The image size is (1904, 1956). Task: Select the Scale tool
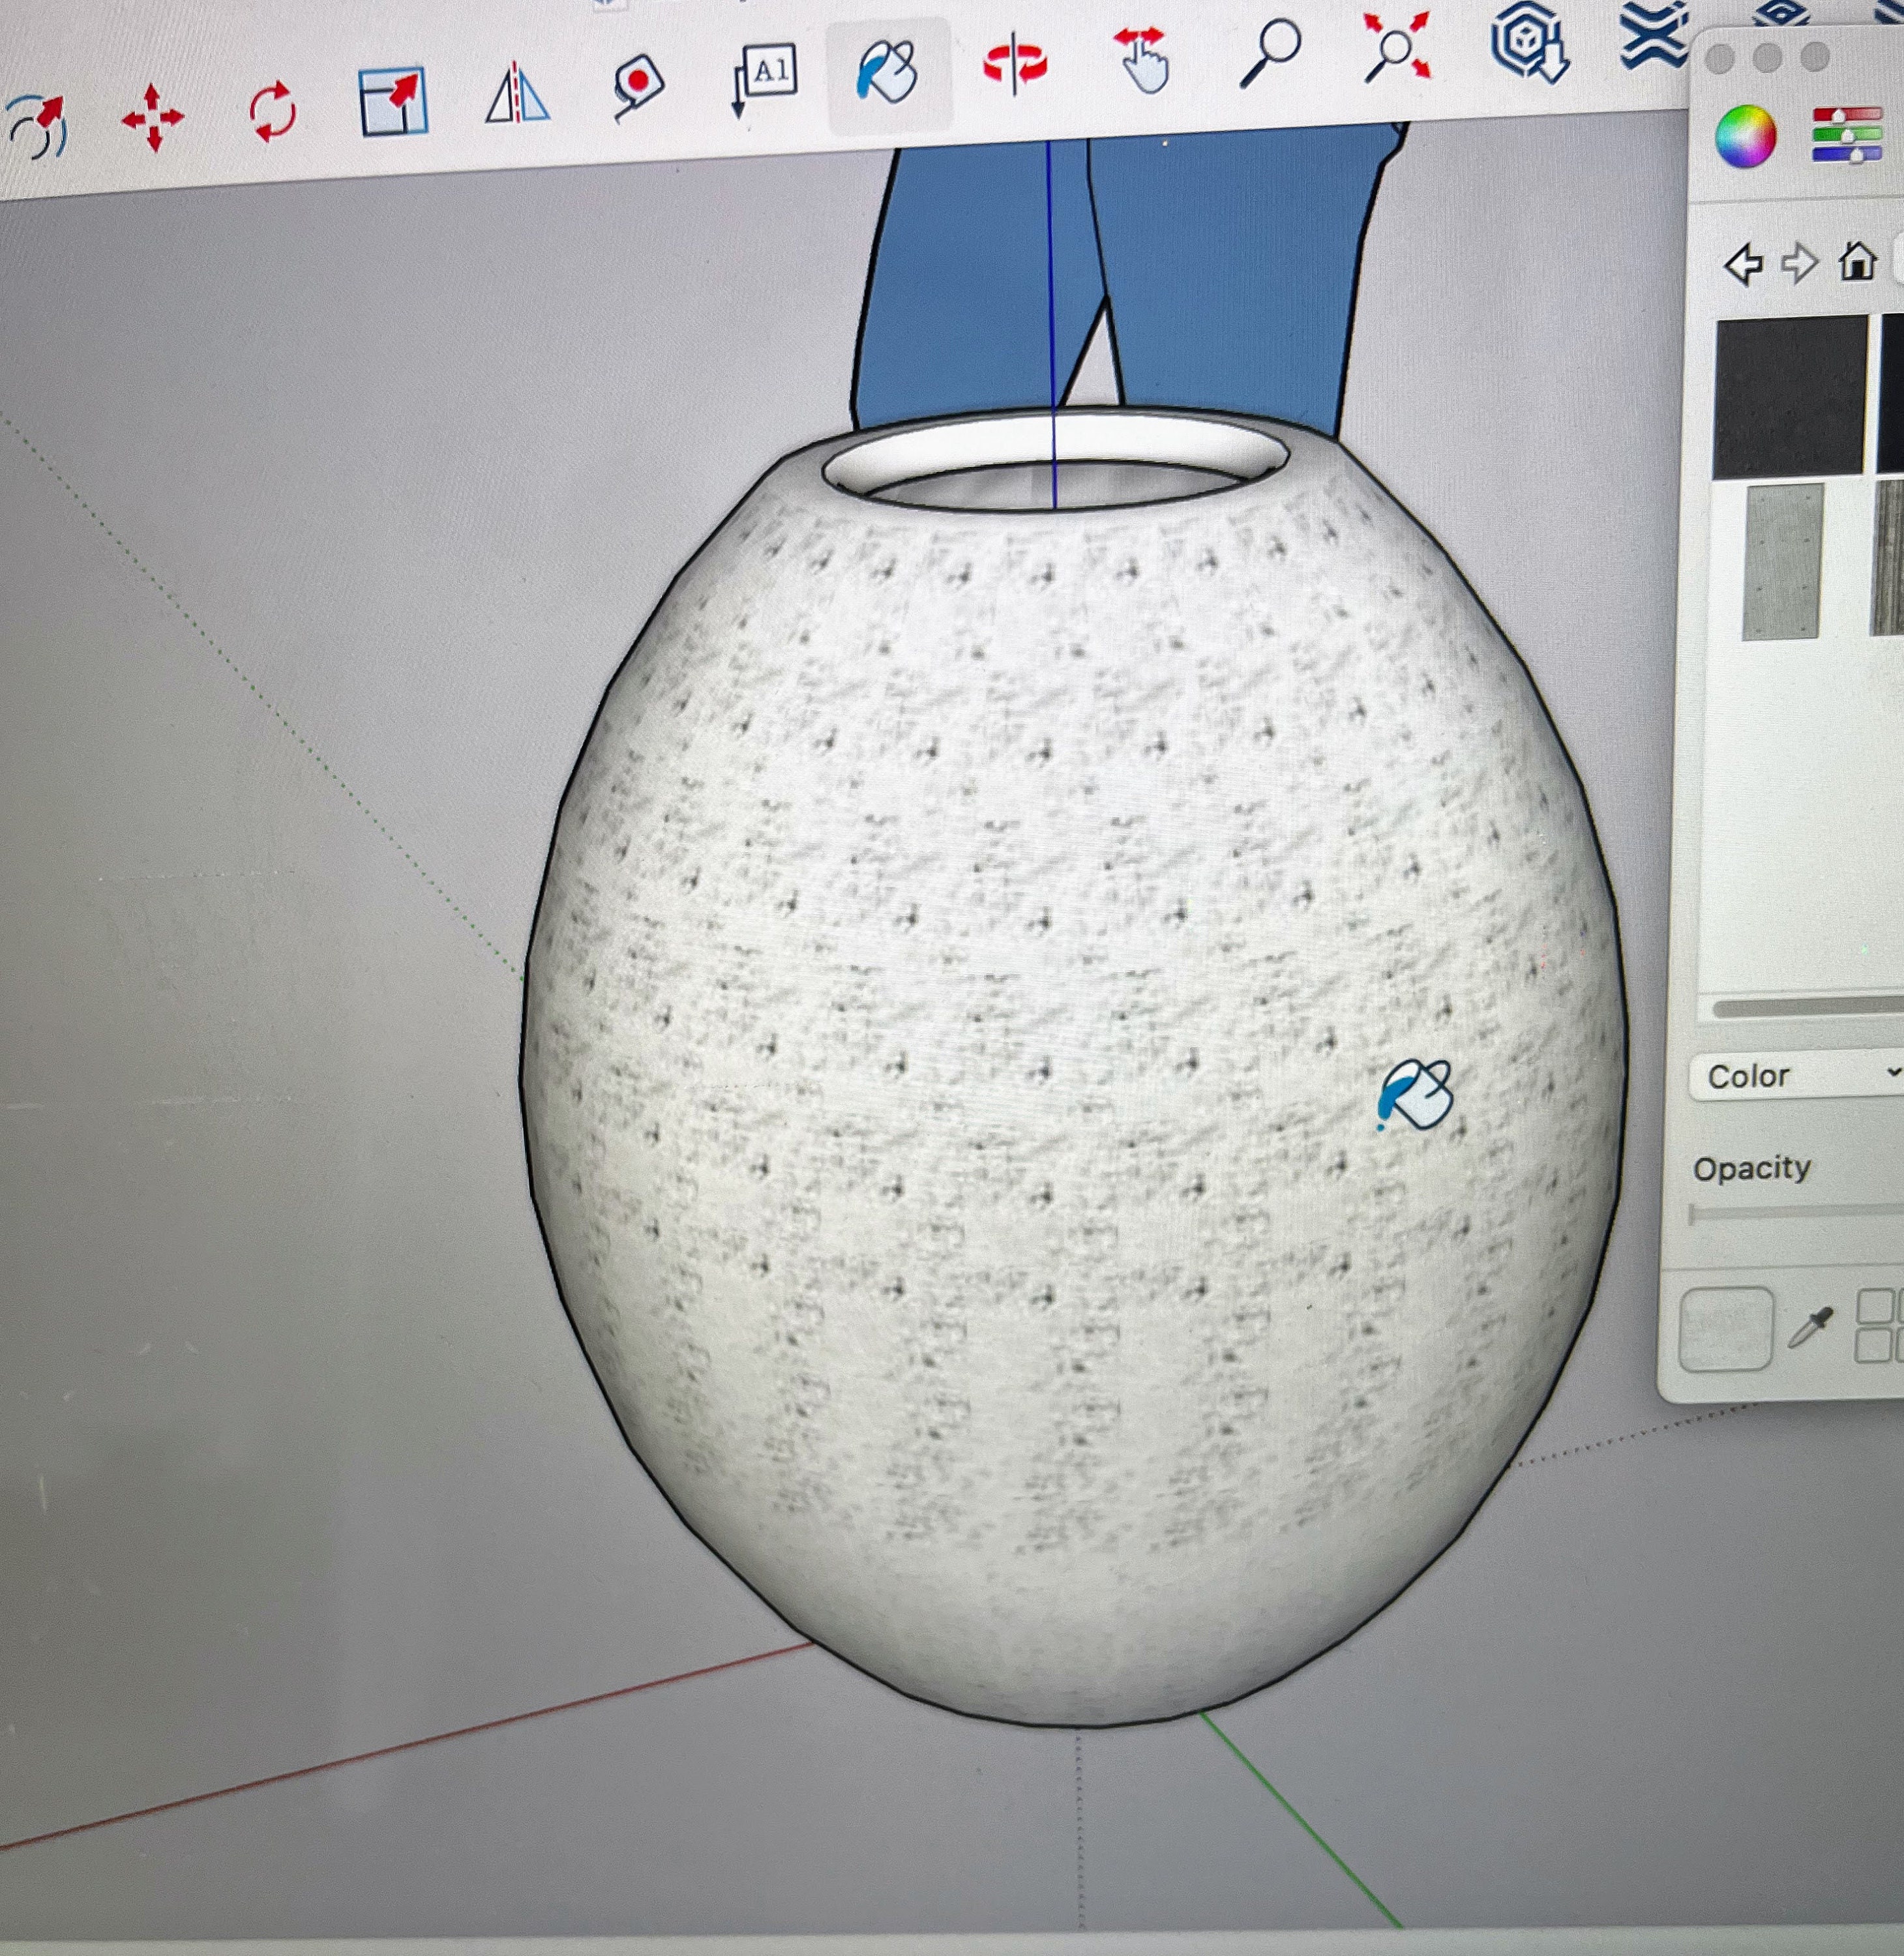pyautogui.click(x=393, y=101)
